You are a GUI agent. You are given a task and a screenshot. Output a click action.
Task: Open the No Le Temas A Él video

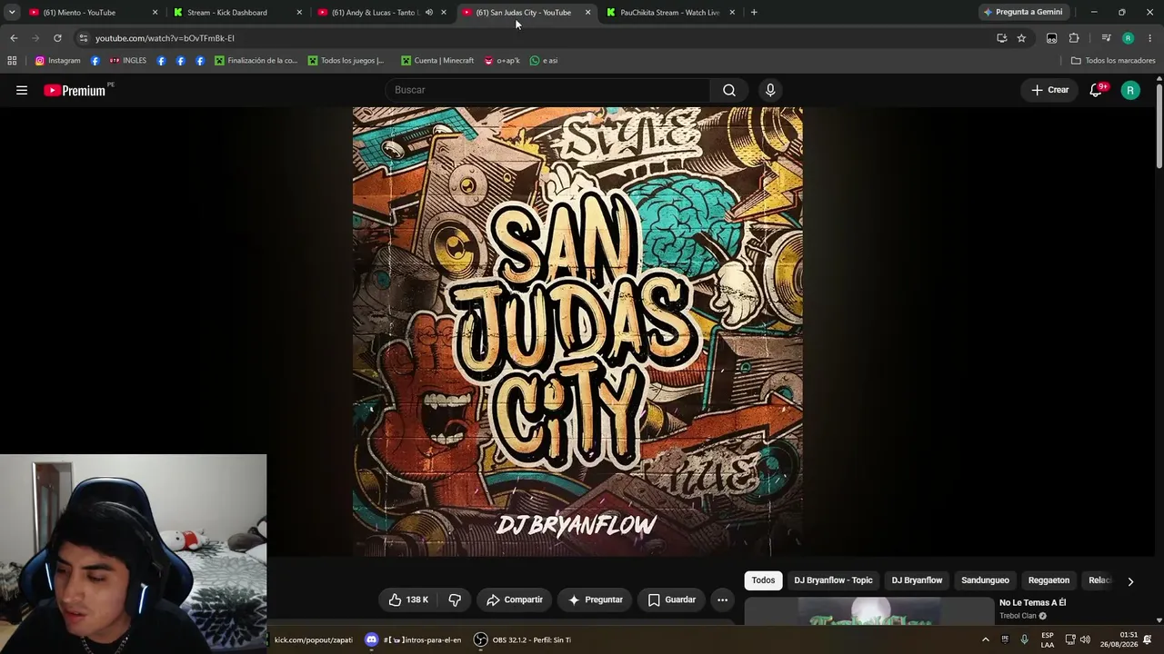click(x=1032, y=602)
